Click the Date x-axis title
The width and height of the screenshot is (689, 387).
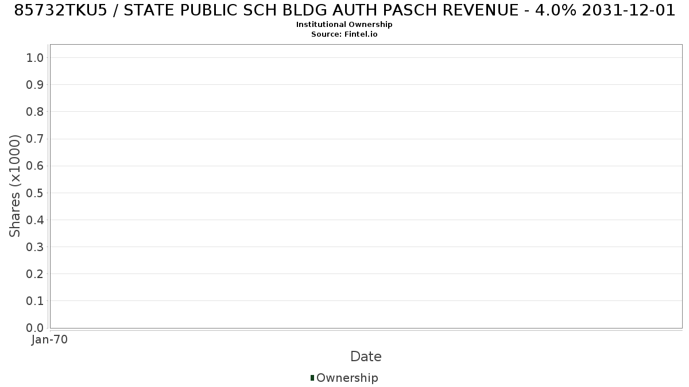(366, 357)
